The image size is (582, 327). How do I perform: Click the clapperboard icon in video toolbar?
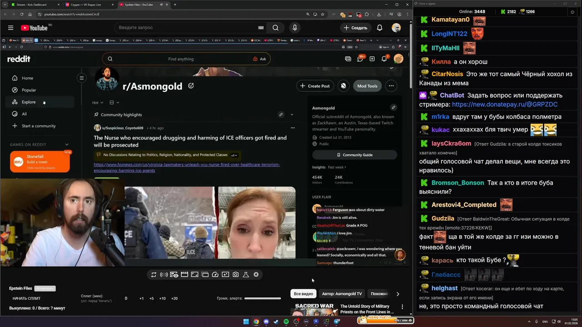[184, 274]
